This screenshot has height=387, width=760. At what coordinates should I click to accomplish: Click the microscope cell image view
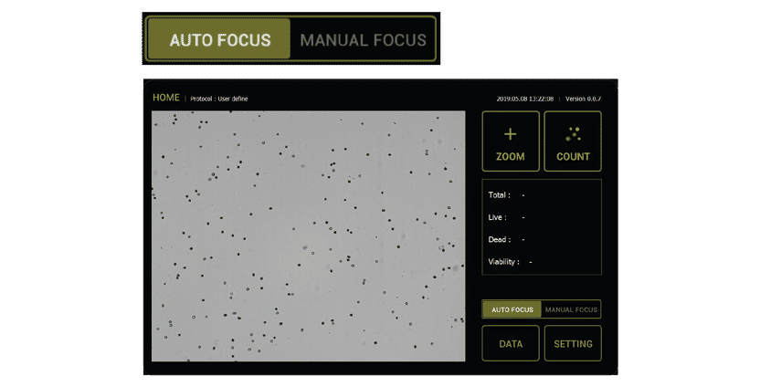308,235
